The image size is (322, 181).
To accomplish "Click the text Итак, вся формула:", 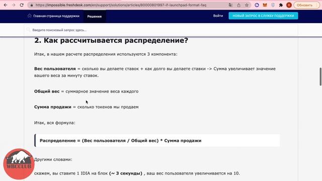I will (x=55, y=123).
